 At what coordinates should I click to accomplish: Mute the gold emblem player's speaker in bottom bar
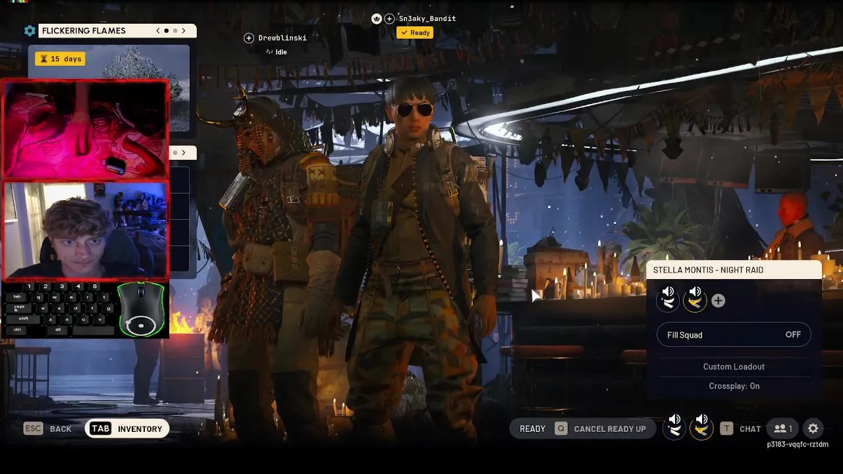click(701, 419)
